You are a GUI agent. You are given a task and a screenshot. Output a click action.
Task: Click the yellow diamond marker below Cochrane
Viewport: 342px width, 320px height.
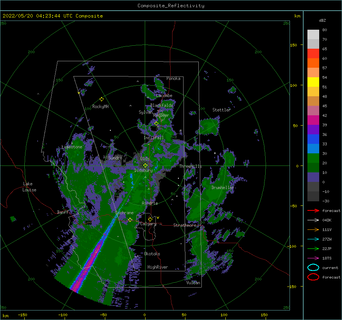click(x=130, y=220)
